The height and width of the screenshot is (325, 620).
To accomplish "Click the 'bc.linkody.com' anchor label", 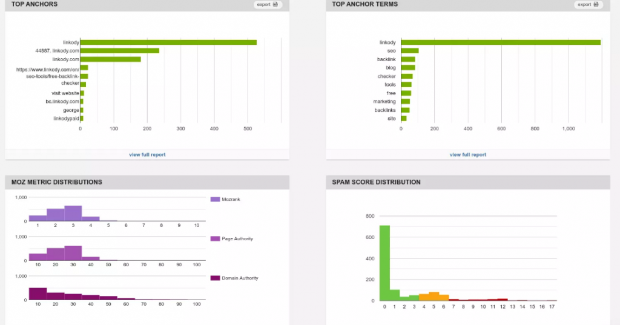I will (x=62, y=102).
